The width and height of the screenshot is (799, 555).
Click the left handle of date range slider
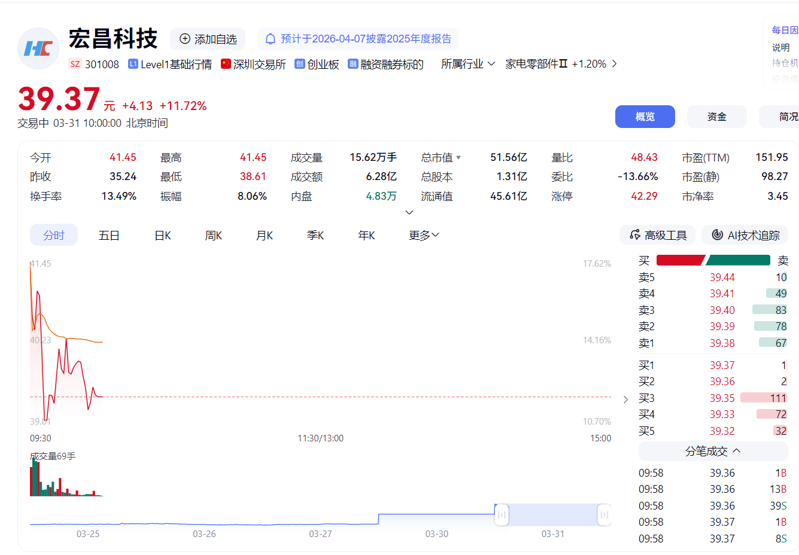point(502,514)
